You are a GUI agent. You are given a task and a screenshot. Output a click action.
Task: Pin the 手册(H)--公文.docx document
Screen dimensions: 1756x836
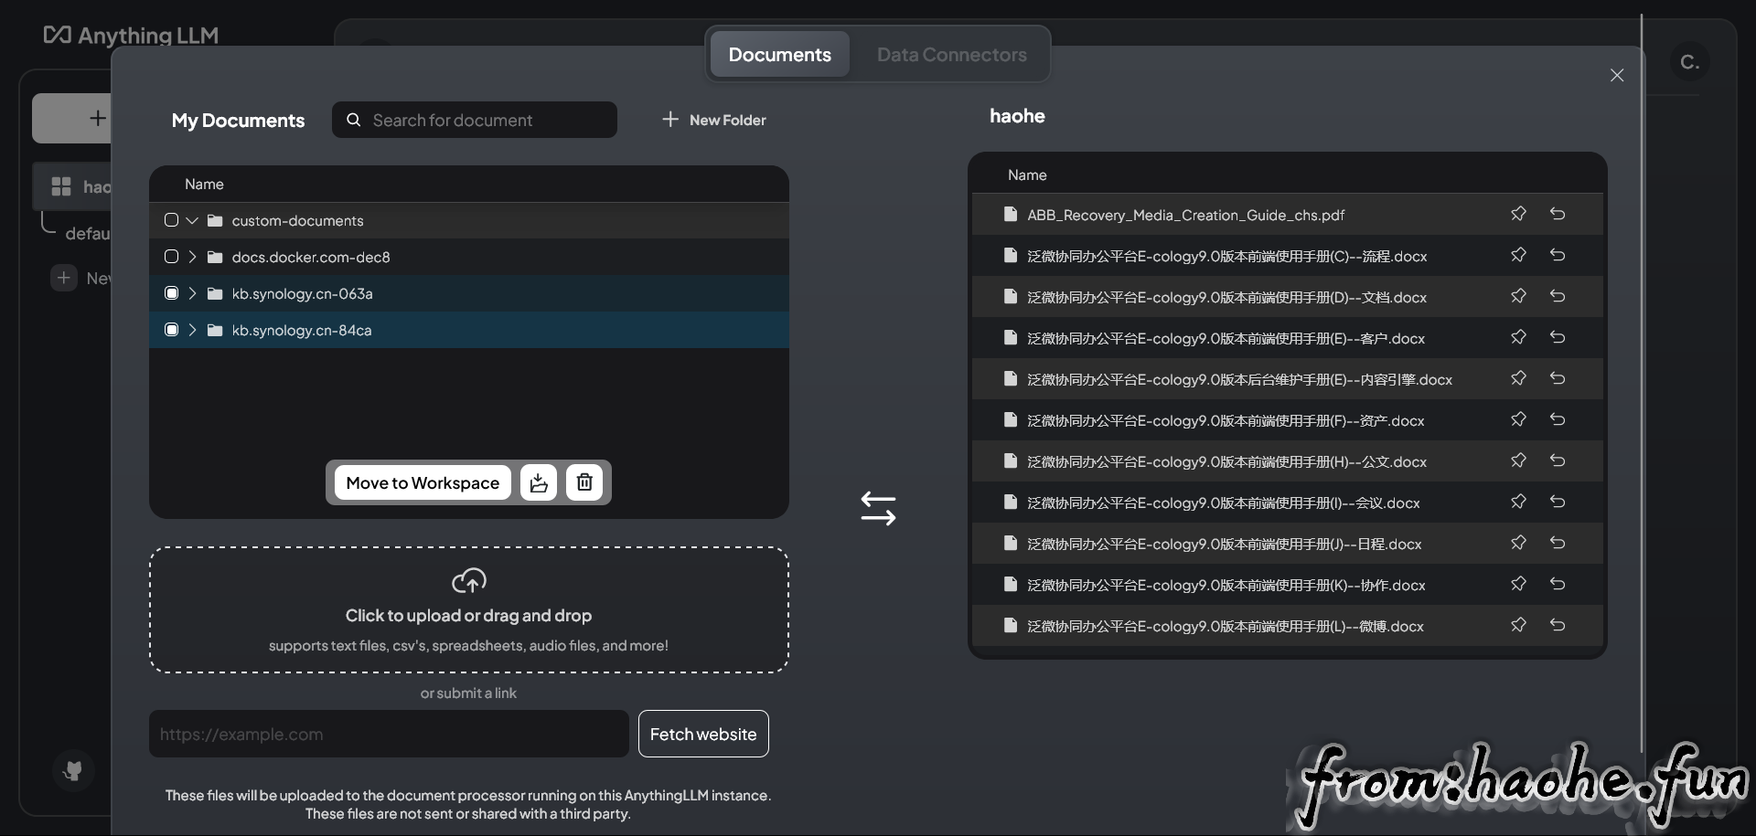pos(1518,460)
